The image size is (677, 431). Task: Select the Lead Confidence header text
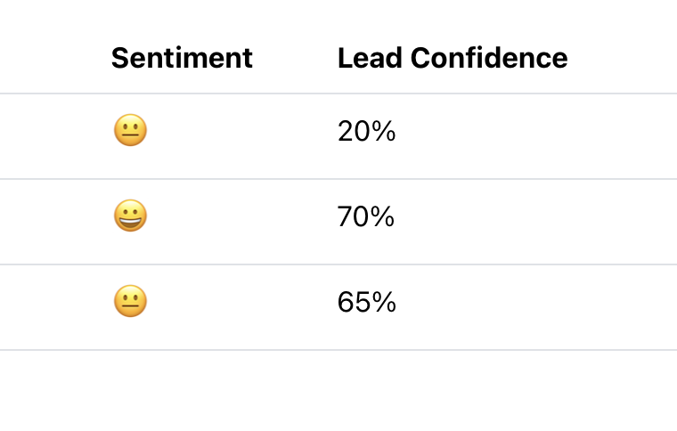tap(453, 58)
